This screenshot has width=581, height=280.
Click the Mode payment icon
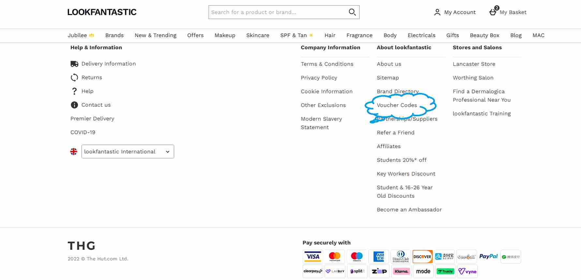[x=423, y=271]
